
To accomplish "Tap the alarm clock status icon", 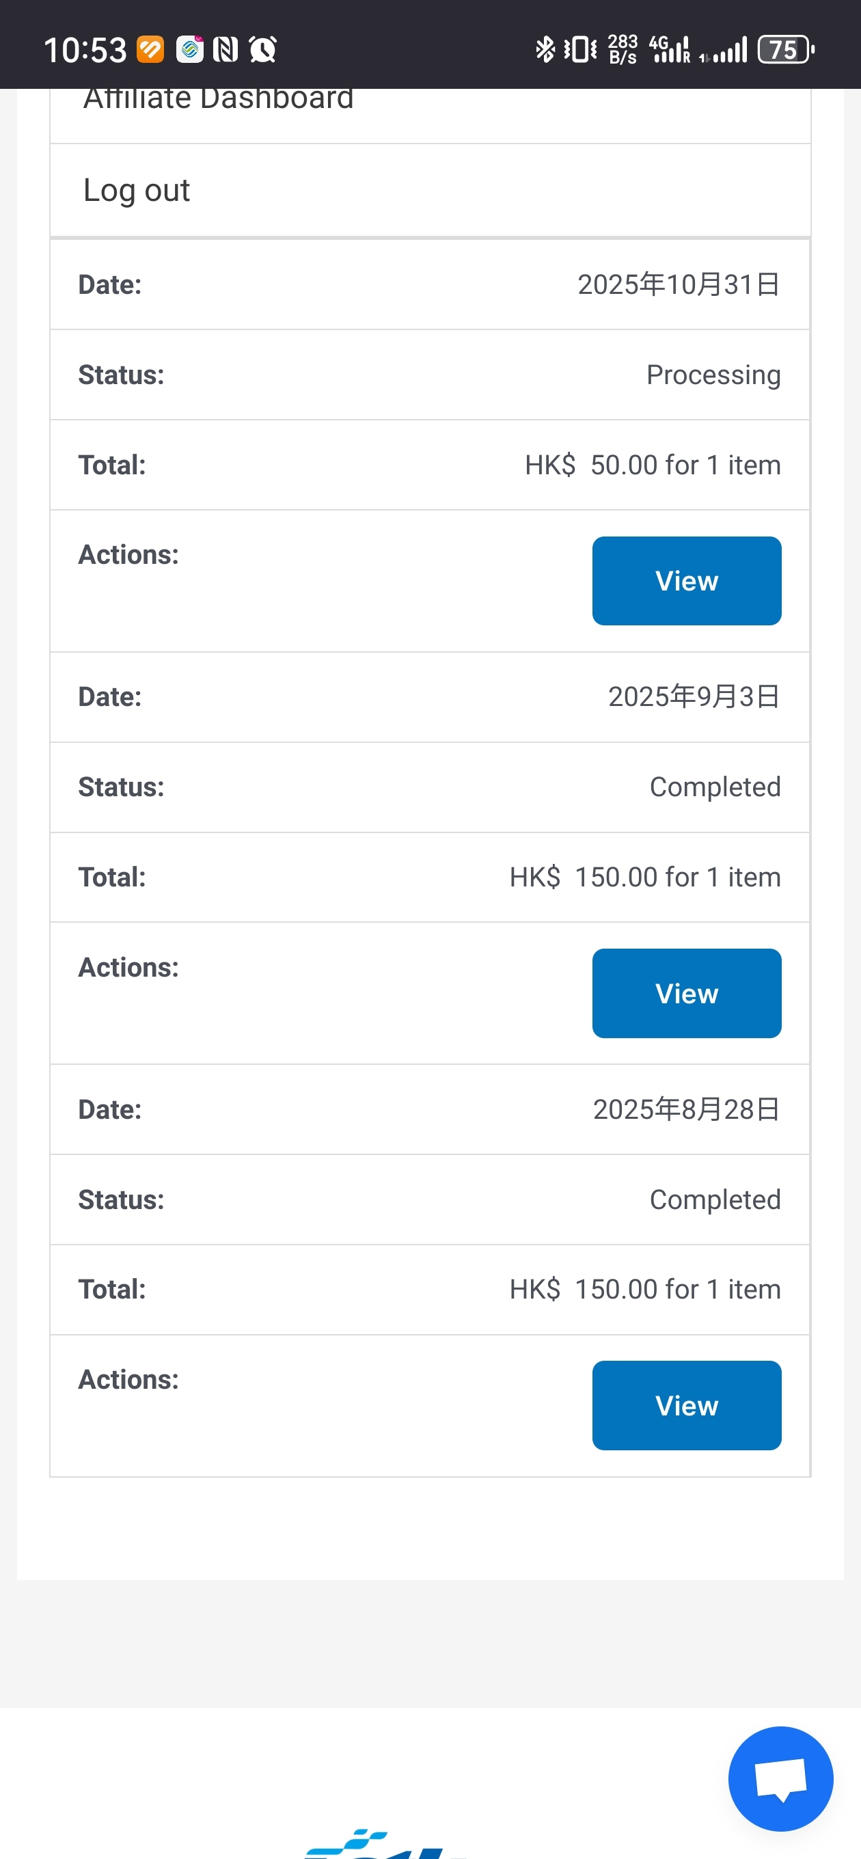I will (x=262, y=50).
